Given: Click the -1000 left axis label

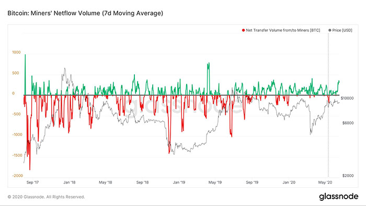Looking at the screenshot, I should tap(17, 134).
